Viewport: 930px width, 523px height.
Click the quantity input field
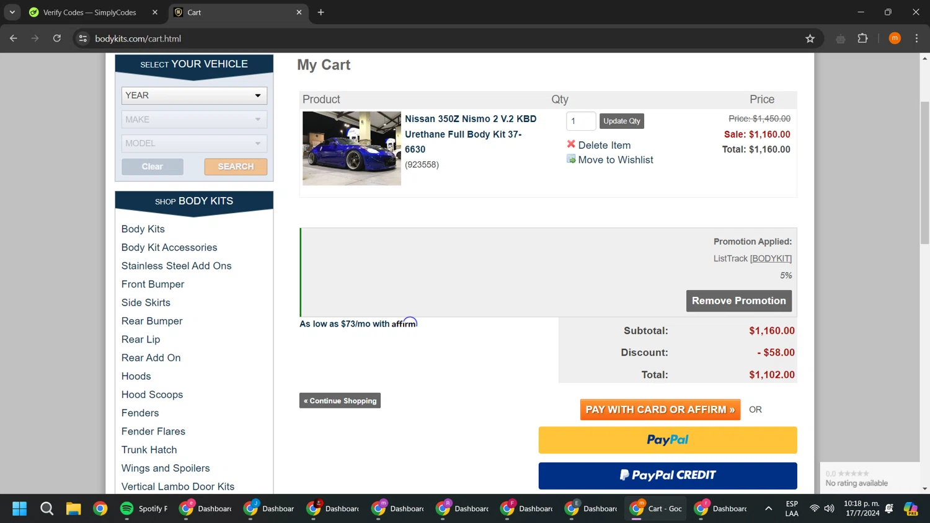[x=581, y=121]
